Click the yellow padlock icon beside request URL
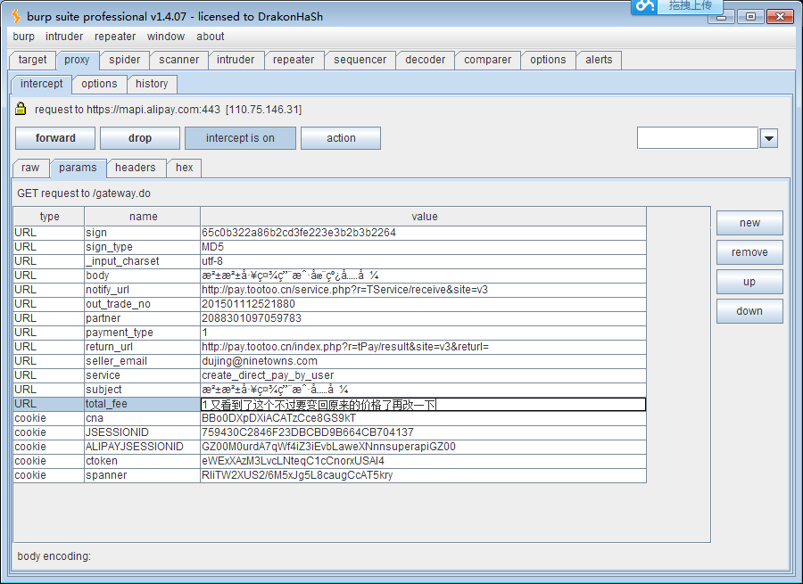Image resolution: width=803 pixels, height=584 pixels. 21,109
